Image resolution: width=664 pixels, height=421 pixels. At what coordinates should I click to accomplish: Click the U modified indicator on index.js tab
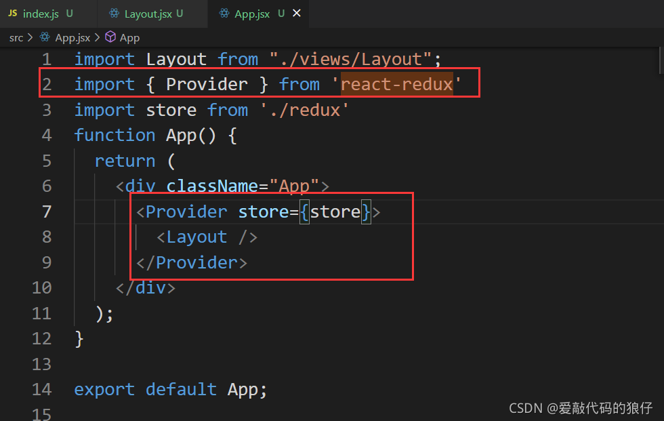click(x=70, y=13)
